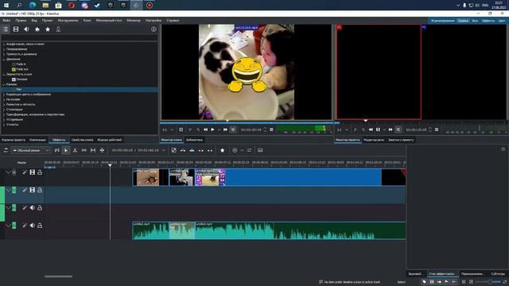Choose the Spacer tool in timeline toolbar
Screen dimensions: 509x286
point(84,150)
